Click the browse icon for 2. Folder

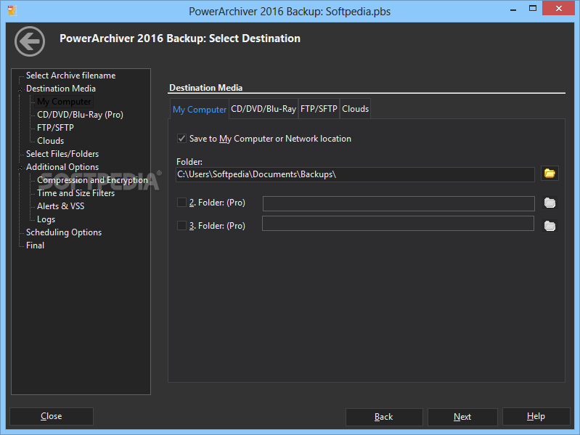[x=550, y=203]
